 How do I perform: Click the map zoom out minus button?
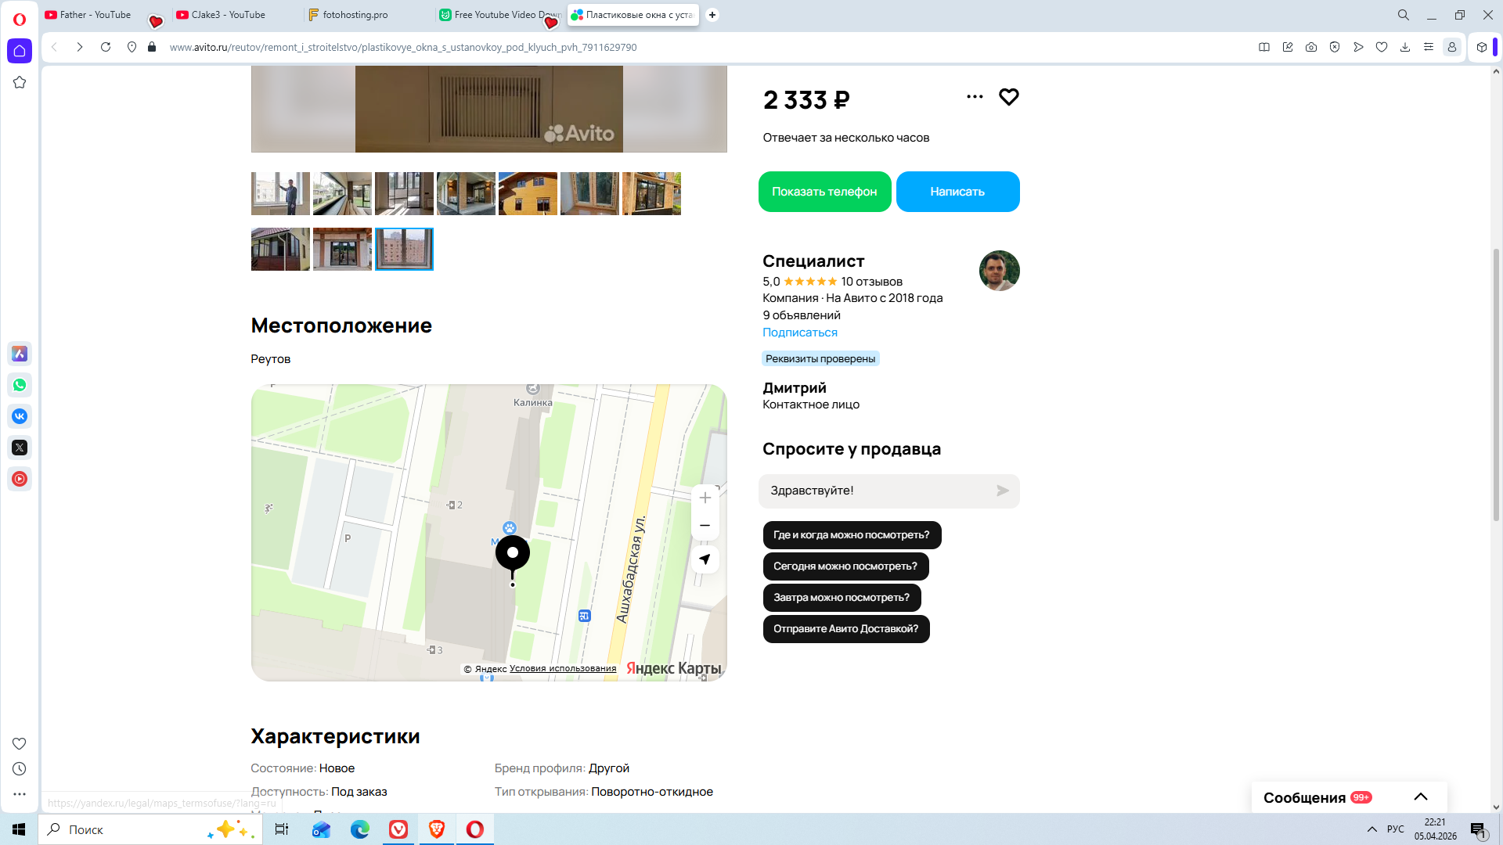click(x=705, y=526)
